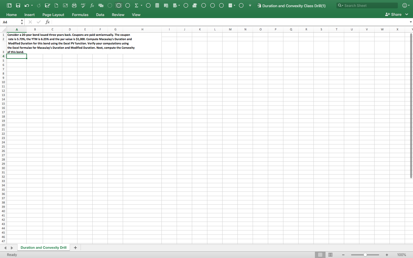Redo the last action
The image size is (413, 258).
(x=38, y=5)
